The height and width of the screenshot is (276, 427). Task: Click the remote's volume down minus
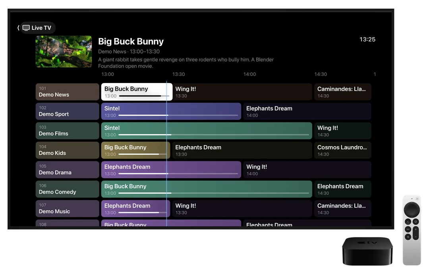click(416, 237)
